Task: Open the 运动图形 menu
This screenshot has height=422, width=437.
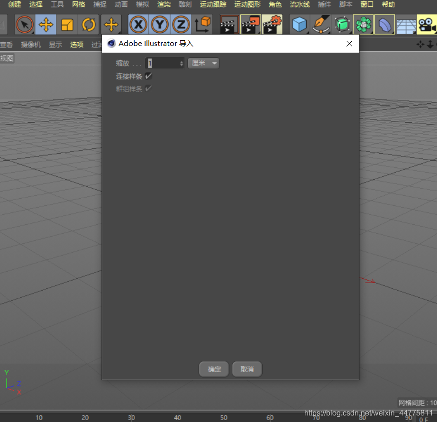Action: pos(247,4)
